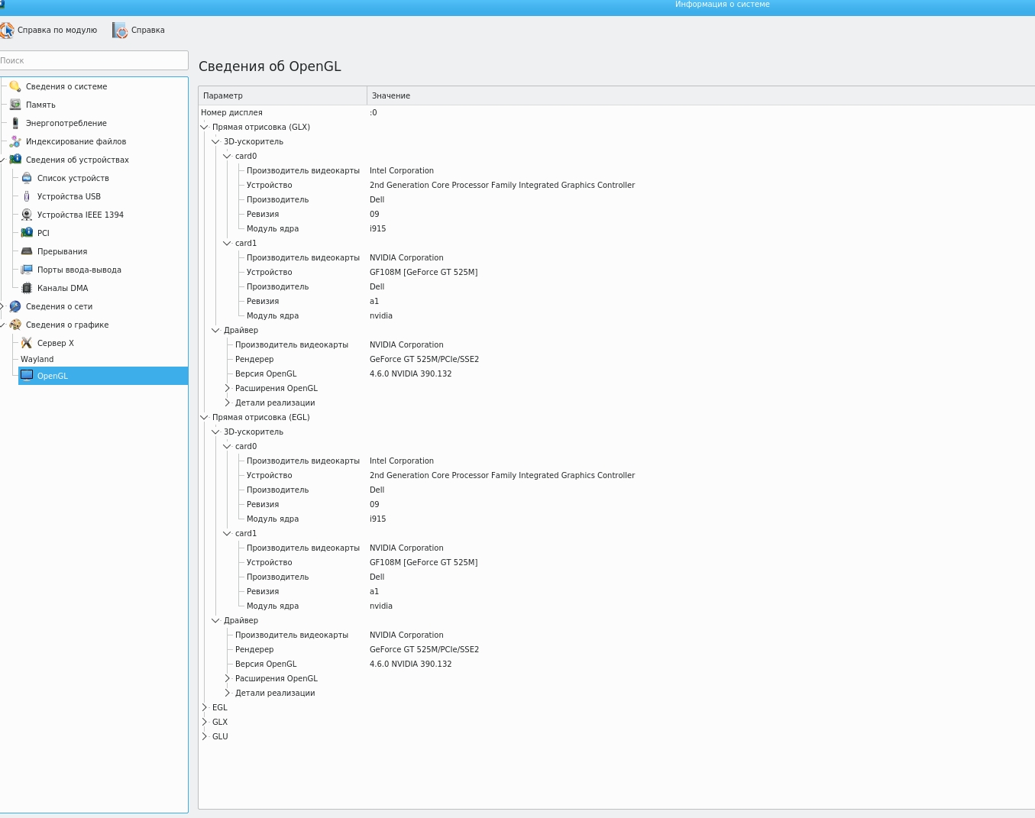Image resolution: width=1035 pixels, height=818 pixels.
Task: Select the OpenGL monitor icon
Action: 27,375
